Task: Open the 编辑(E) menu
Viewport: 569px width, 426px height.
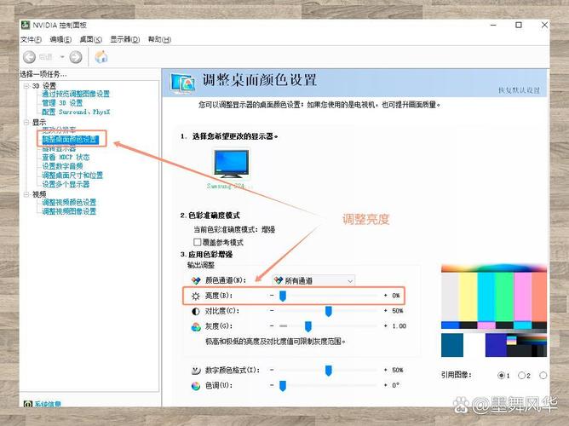Action: (60, 39)
